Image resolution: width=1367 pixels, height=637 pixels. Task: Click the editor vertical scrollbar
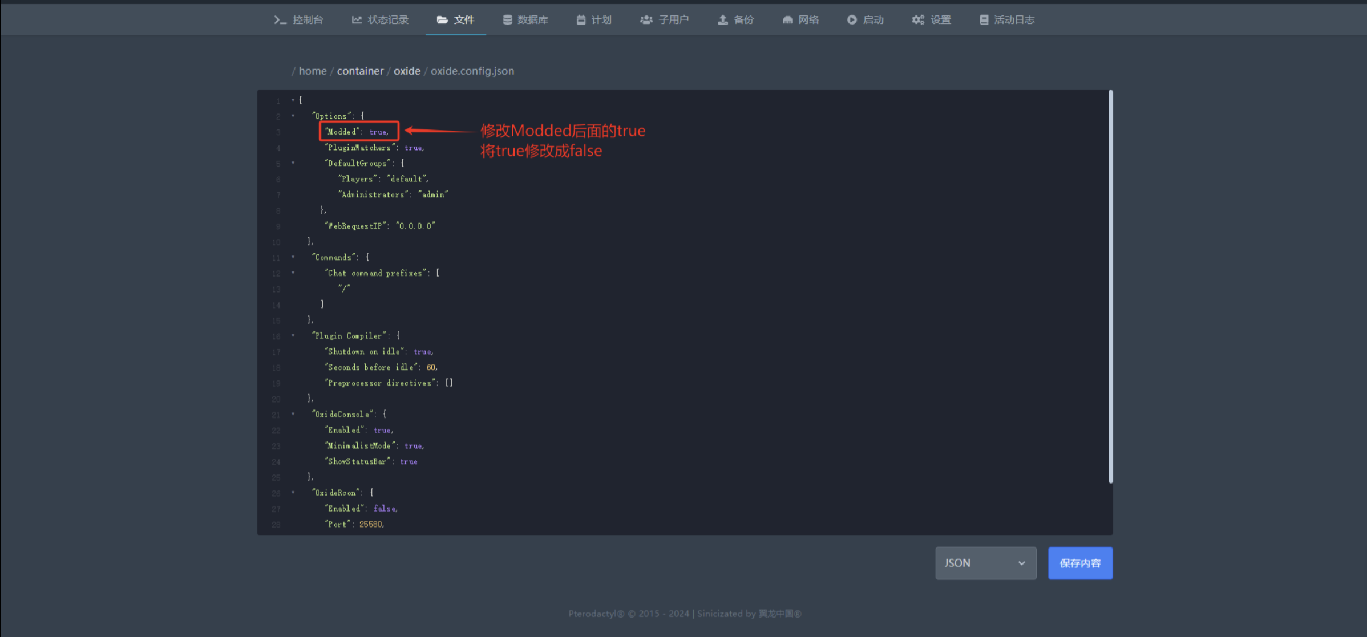1110,287
